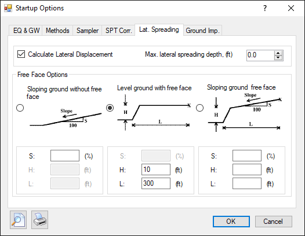Click the H field containing 10
The height and width of the screenshot is (236, 305).
(156, 169)
